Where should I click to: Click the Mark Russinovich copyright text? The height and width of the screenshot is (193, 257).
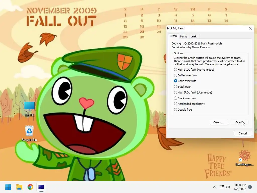[197, 43]
